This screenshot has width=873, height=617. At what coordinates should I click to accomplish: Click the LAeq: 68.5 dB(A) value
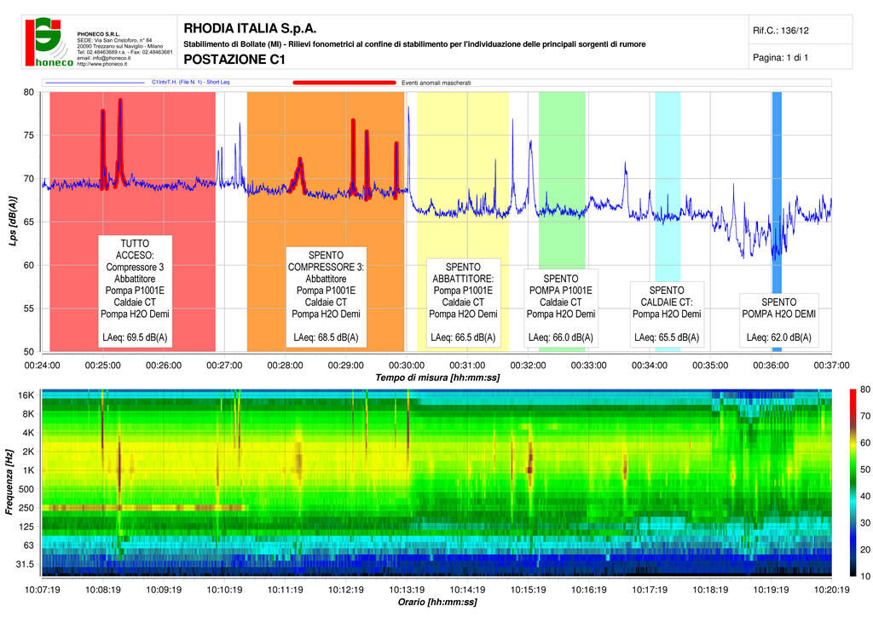coord(327,337)
